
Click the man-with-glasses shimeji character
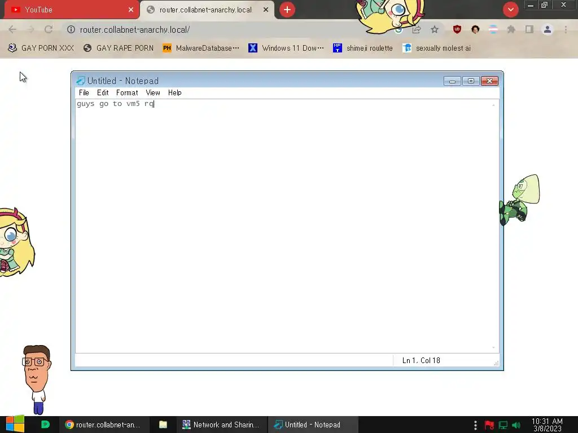pyautogui.click(x=37, y=379)
